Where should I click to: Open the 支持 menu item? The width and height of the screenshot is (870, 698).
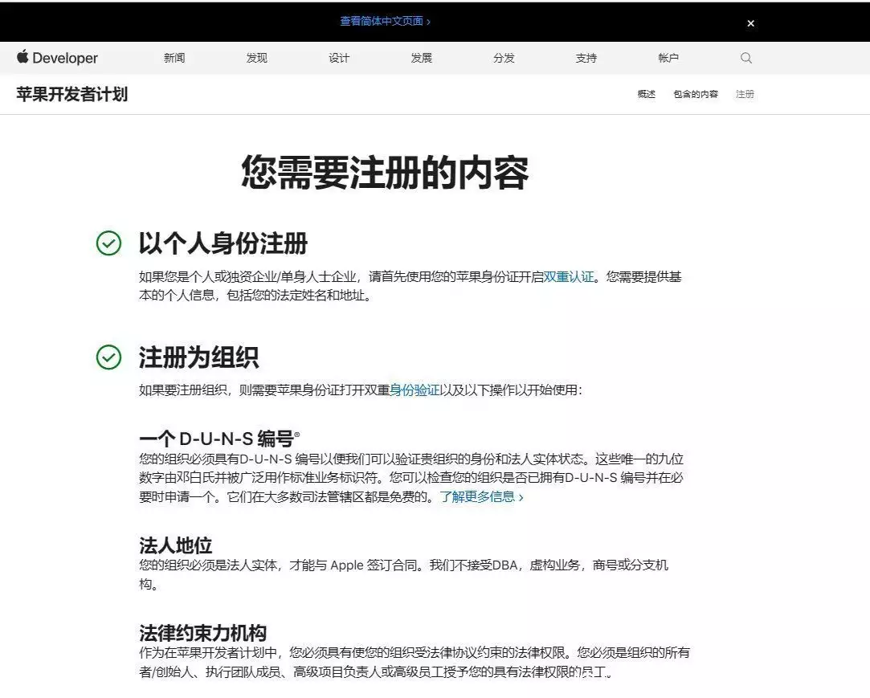(586, 58)
